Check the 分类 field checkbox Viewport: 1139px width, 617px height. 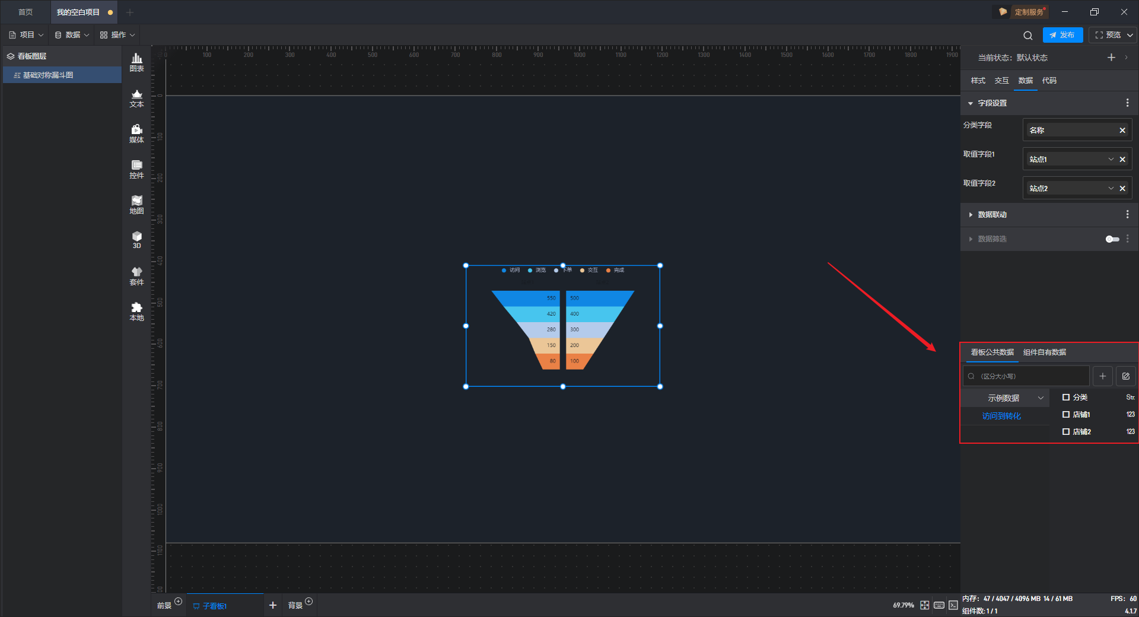1066,397
